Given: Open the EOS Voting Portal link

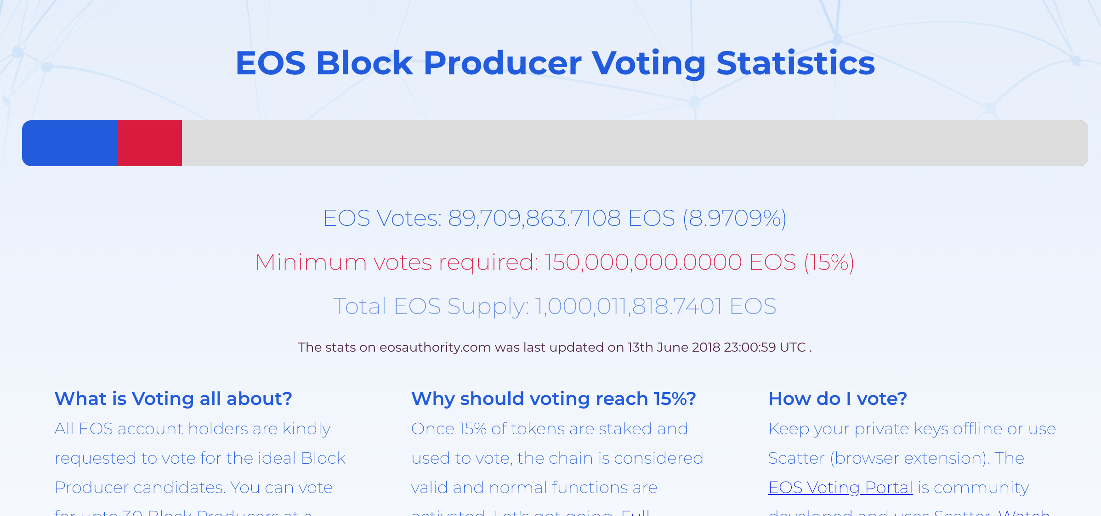Looking at the screenshot, I should (840, 488).
